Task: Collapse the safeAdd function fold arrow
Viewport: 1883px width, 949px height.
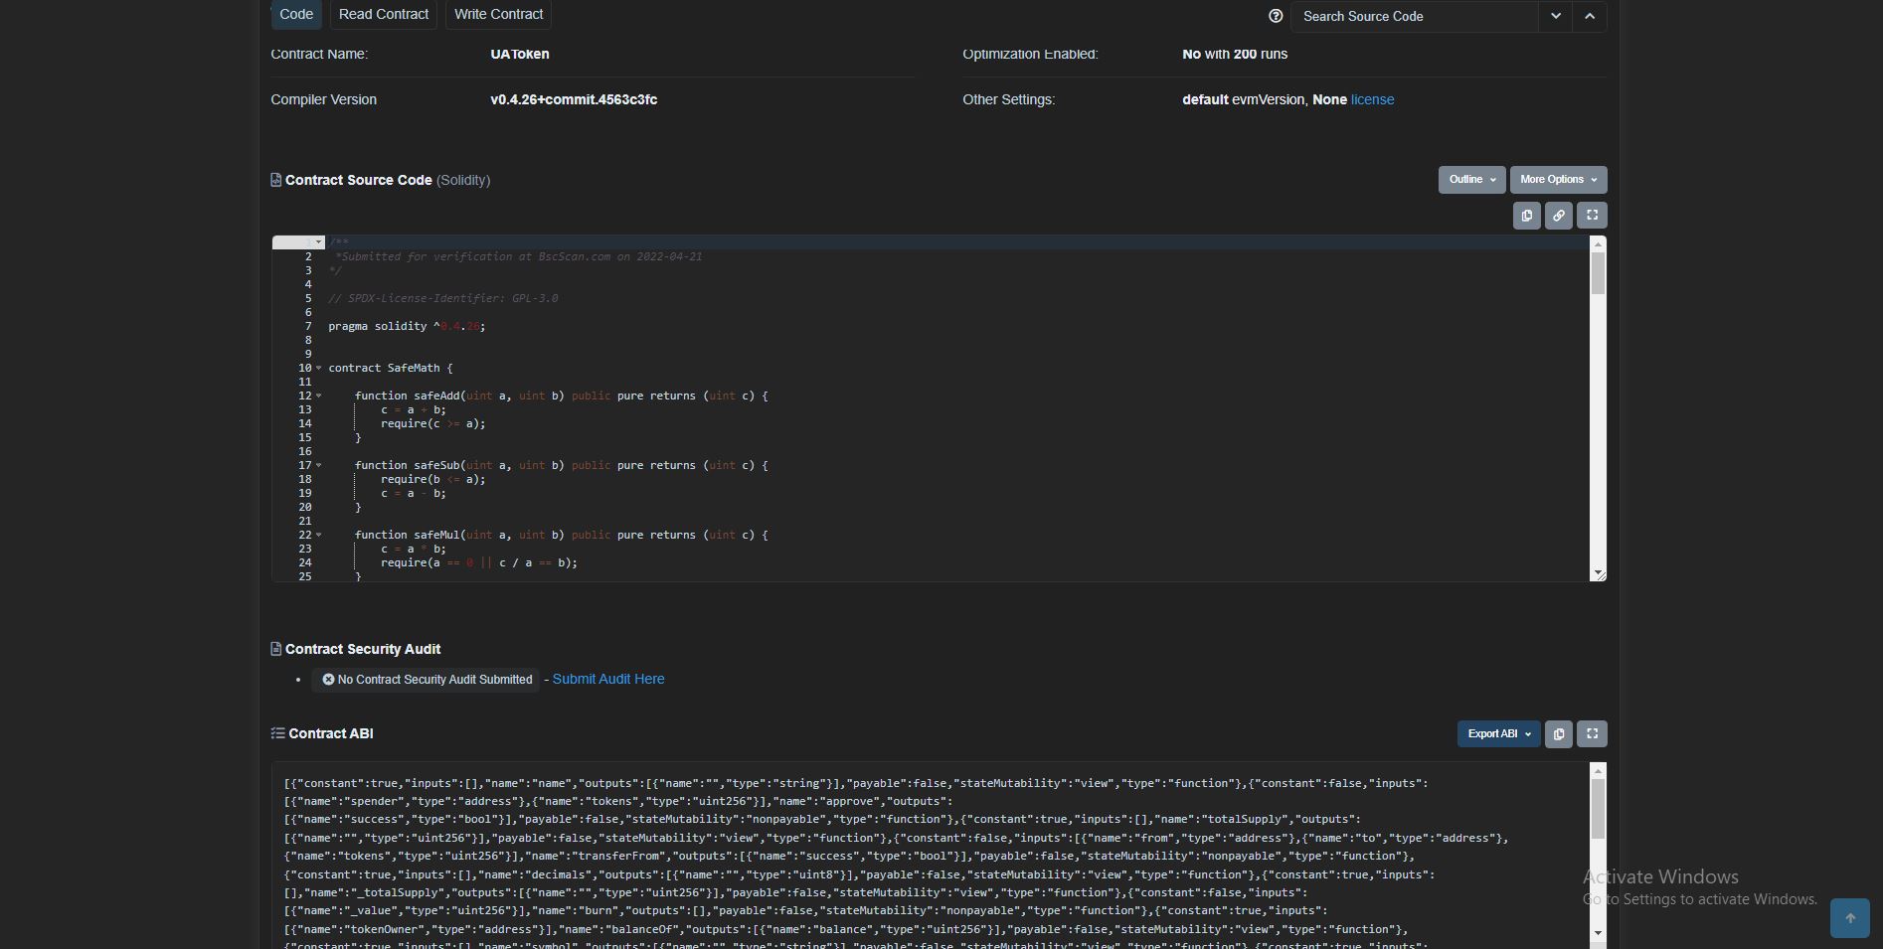Action: click(318, 395)
